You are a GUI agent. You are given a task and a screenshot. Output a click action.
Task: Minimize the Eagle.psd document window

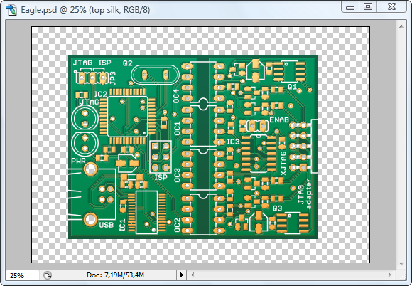pyautogui.click(x=350, y=7)
